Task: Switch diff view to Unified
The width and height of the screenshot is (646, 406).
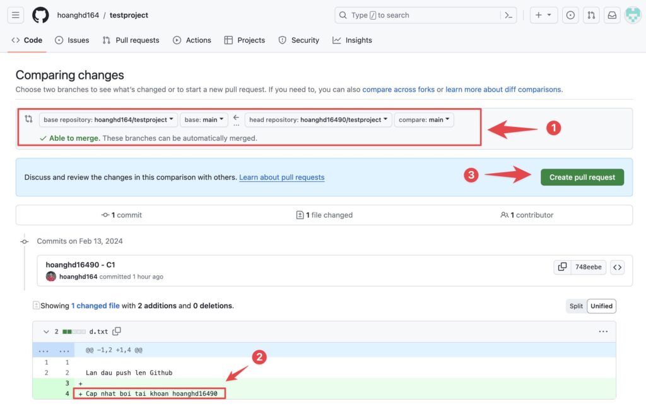Action: click(601, 306)
